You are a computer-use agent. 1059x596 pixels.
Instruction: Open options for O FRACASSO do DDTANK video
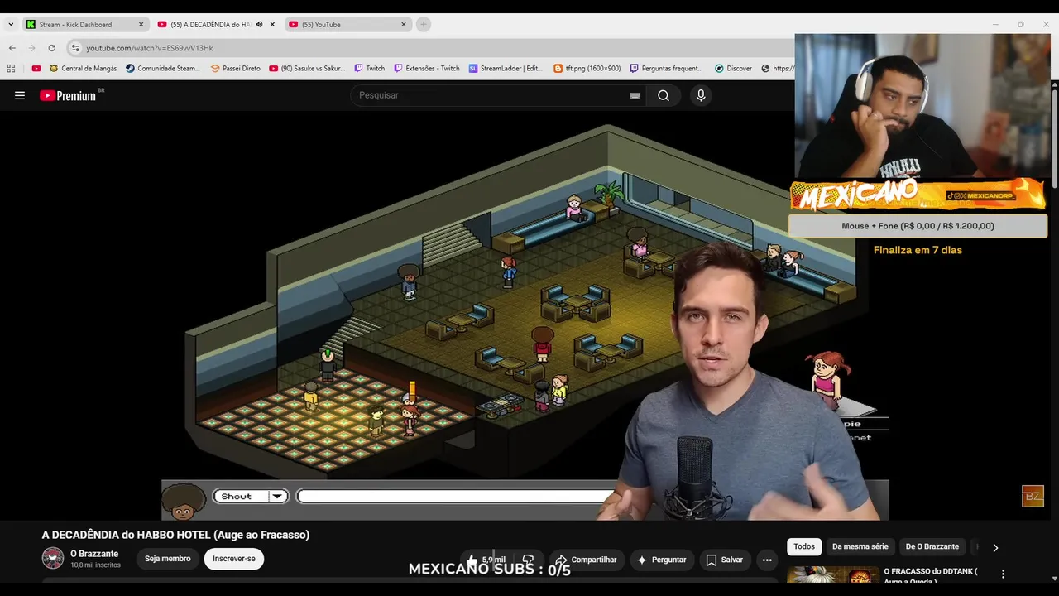[1003, 574]
